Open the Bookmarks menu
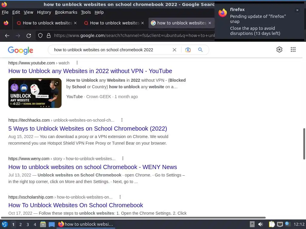 [66, 12]
